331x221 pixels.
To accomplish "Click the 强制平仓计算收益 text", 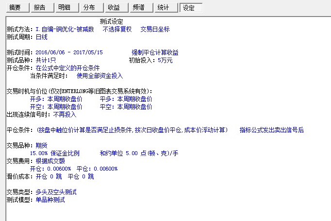I will (x=155, y=52).
